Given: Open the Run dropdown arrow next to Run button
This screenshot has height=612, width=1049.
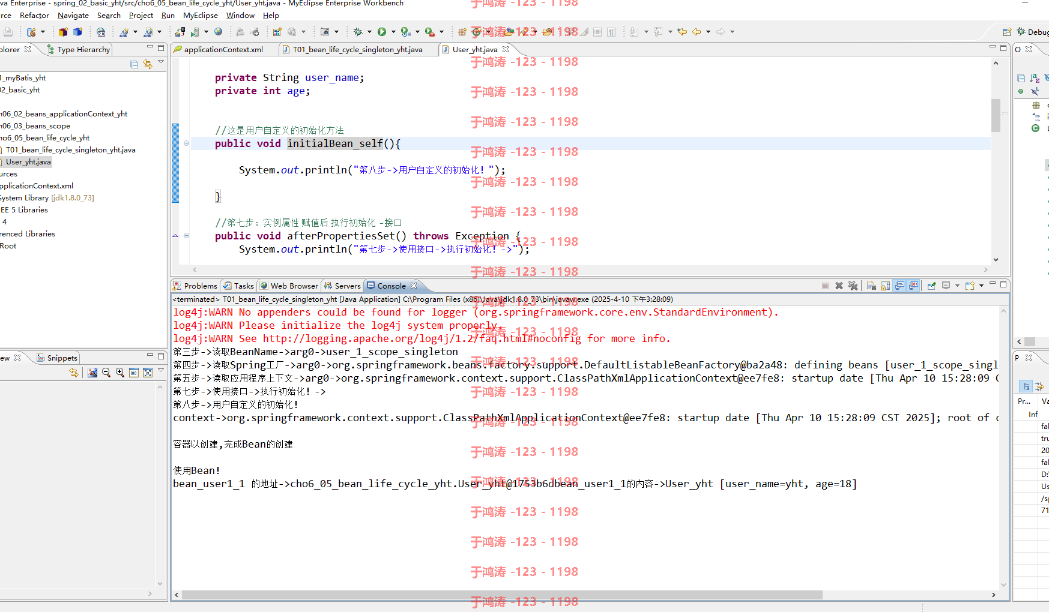Looking at the screenshot, I should [x=393, y=32].
